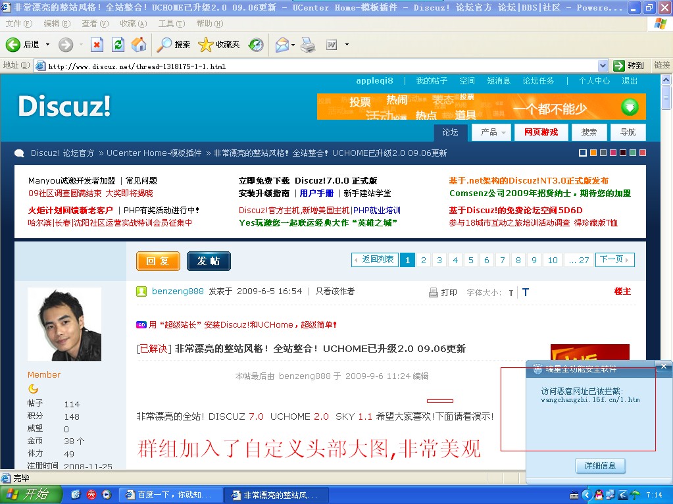Viewport: 673px width, 504px height.
Task: Click the green umbrella tray icon
Action: click(x=635, y=495)
